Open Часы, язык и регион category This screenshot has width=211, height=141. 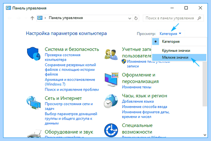pyautogui.click(x=145, y=96)
